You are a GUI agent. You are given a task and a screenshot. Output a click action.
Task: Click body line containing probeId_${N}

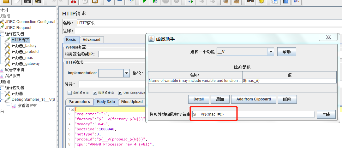tap(111, 139)
